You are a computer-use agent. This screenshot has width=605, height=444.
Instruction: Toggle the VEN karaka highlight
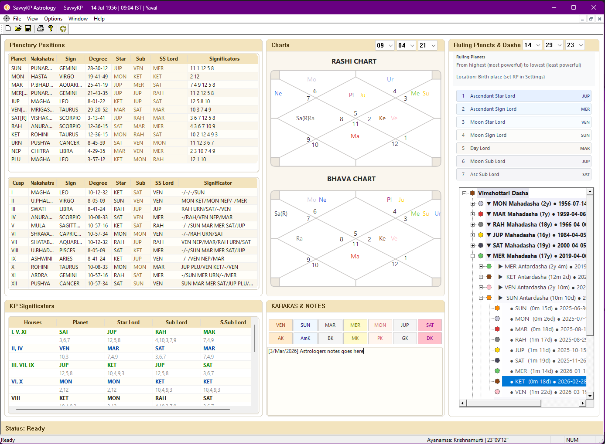coord(280,325)
